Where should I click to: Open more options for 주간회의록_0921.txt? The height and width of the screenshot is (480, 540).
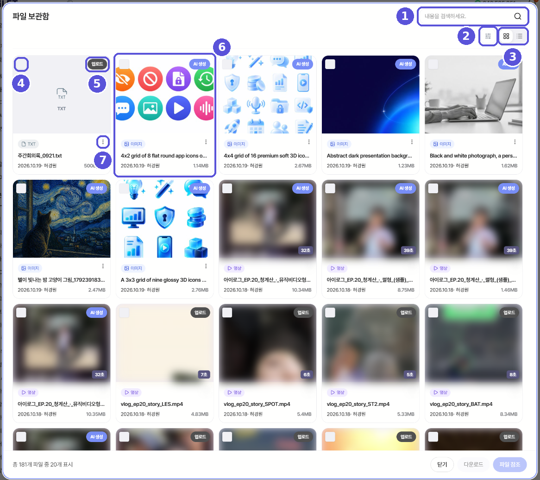click(x=103, y=142)
